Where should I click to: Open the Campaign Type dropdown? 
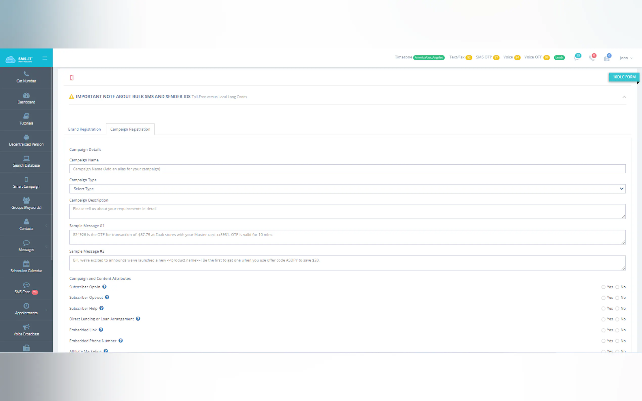click(347, 189)
